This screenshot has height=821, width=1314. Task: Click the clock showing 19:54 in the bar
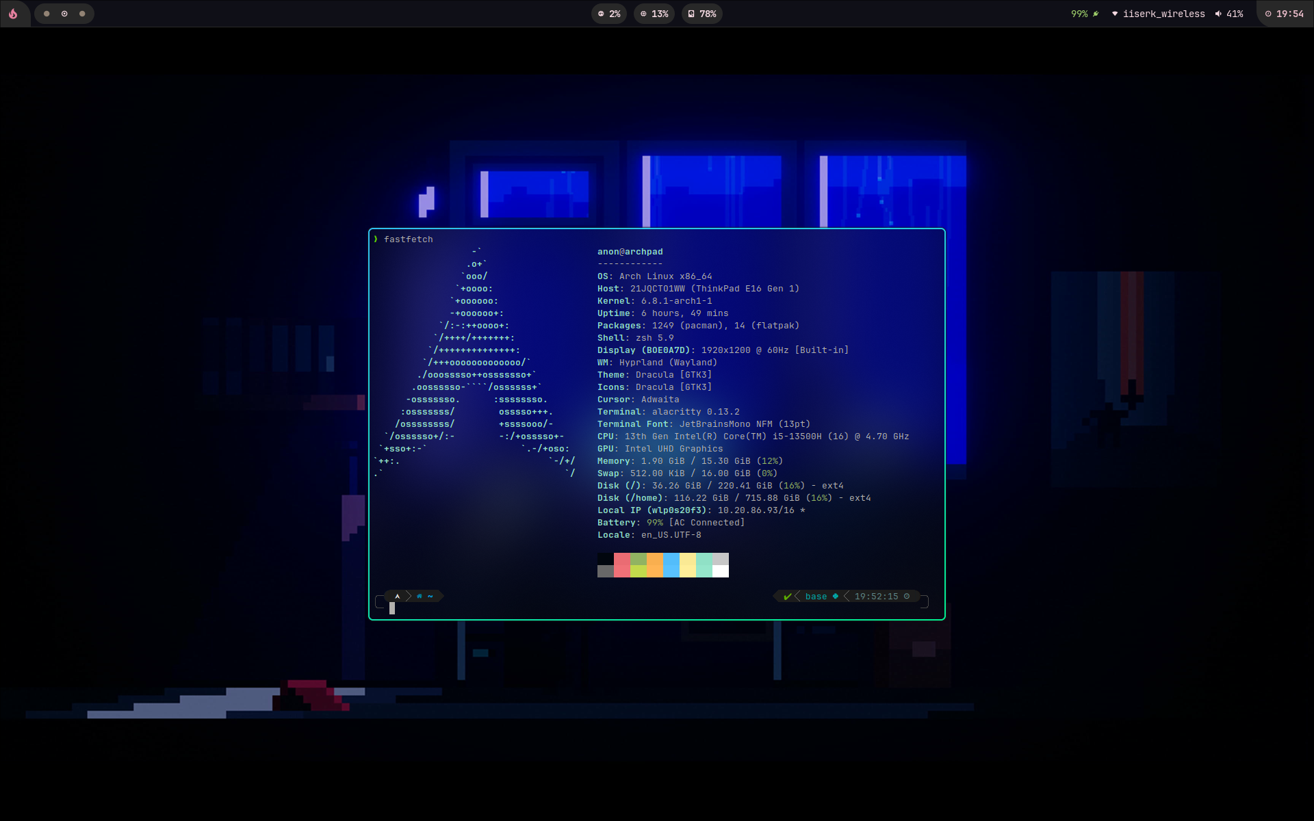click(1288, 13)
